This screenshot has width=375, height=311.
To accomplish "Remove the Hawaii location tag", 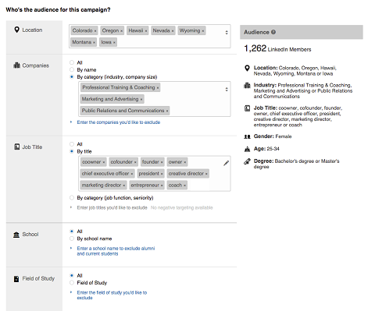I will click(x=146, y=31).
